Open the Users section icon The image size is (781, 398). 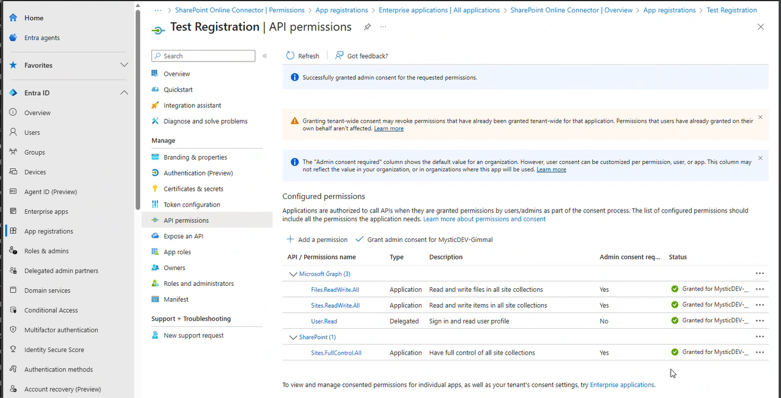[x=12, y=132]
